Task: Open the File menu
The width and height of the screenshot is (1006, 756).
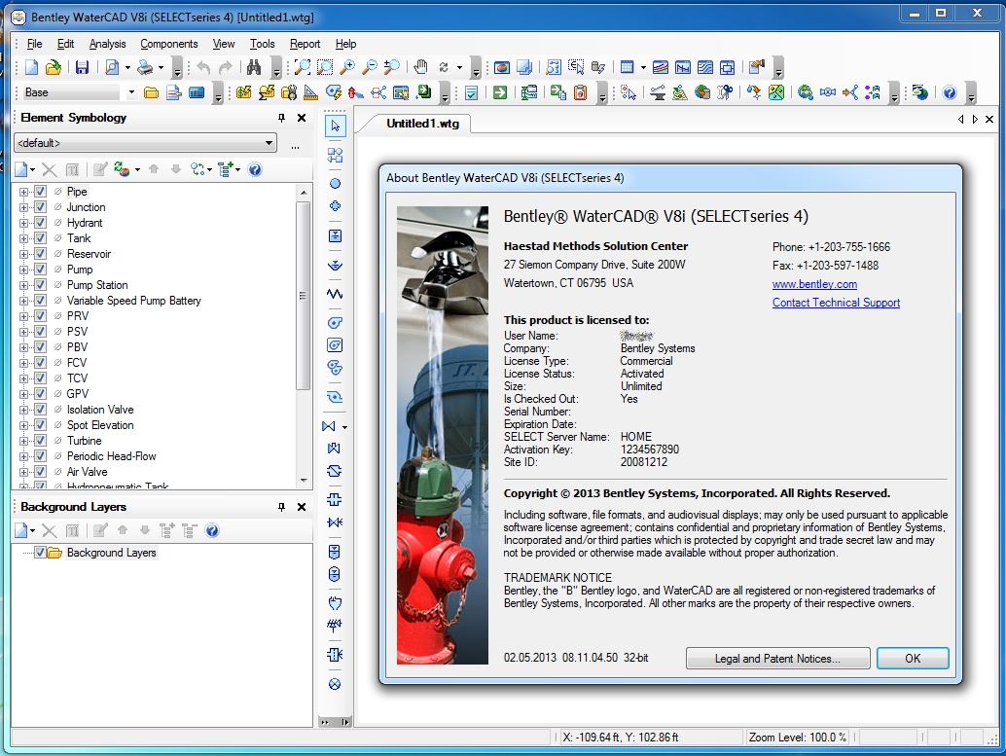Action: click(34, 44)
